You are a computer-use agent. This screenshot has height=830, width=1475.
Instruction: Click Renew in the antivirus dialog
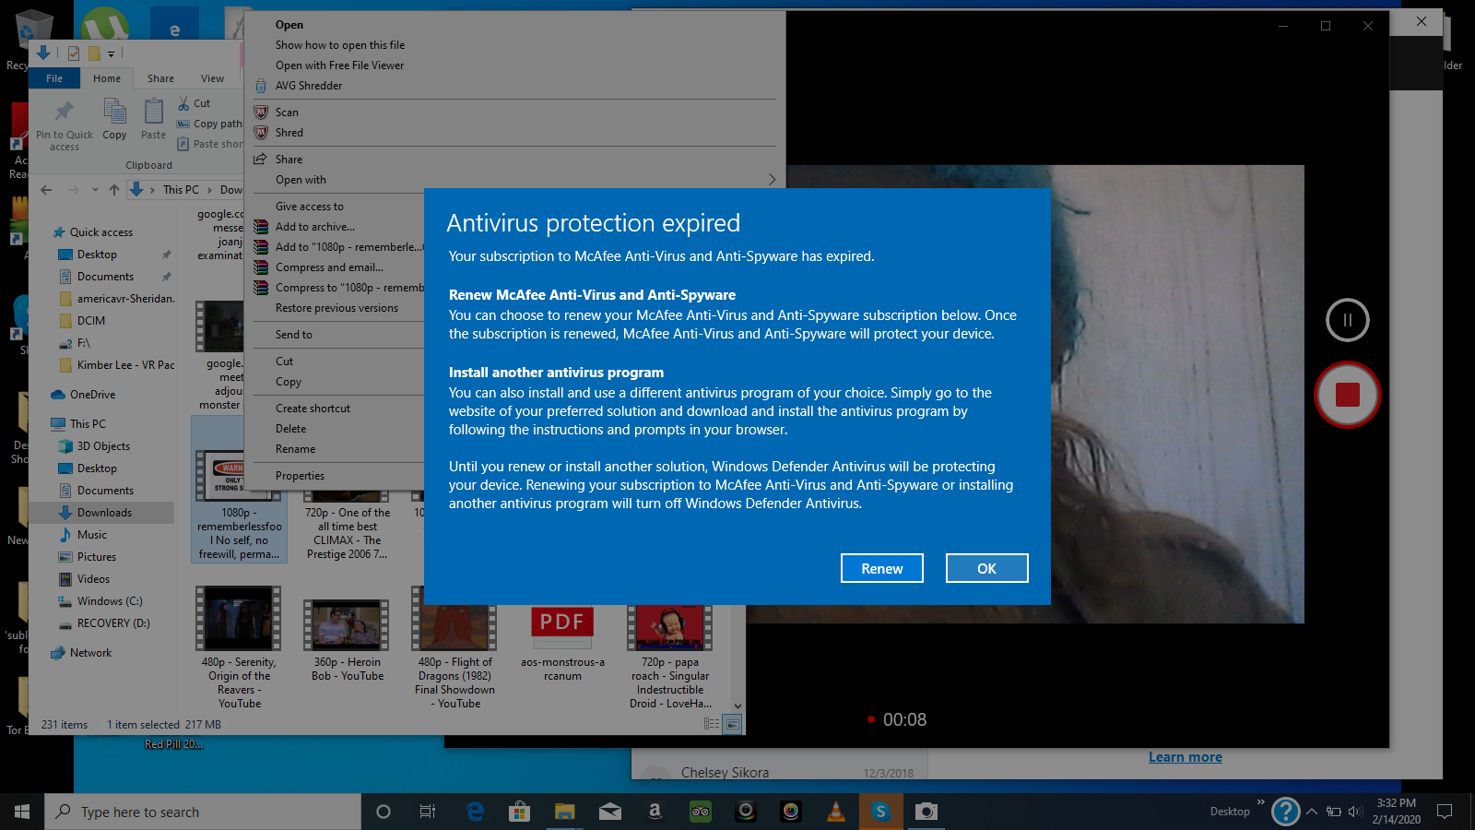pyautogui.click(x=882, y=568)
